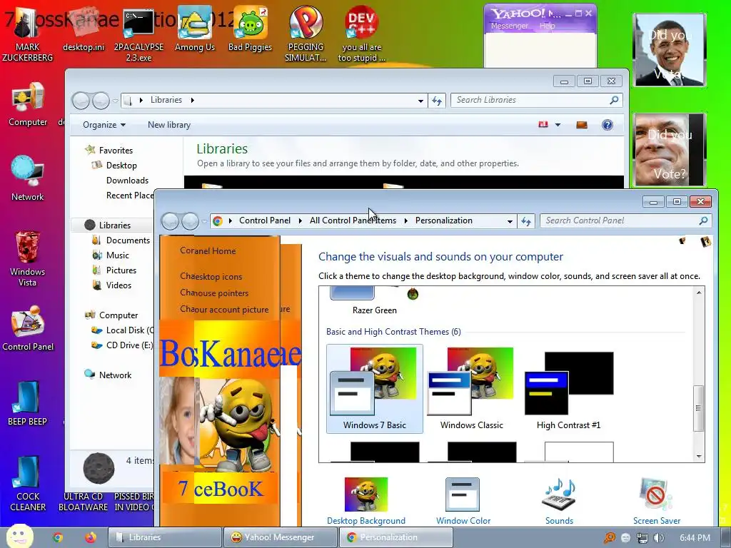The height and width of the screenshot is (548, 731).
Task: Click the clock showing 6:44 PM
Action: 695,538
